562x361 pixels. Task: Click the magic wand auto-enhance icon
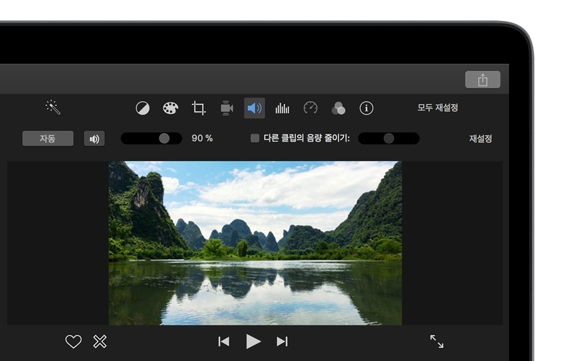click(53, 107)
